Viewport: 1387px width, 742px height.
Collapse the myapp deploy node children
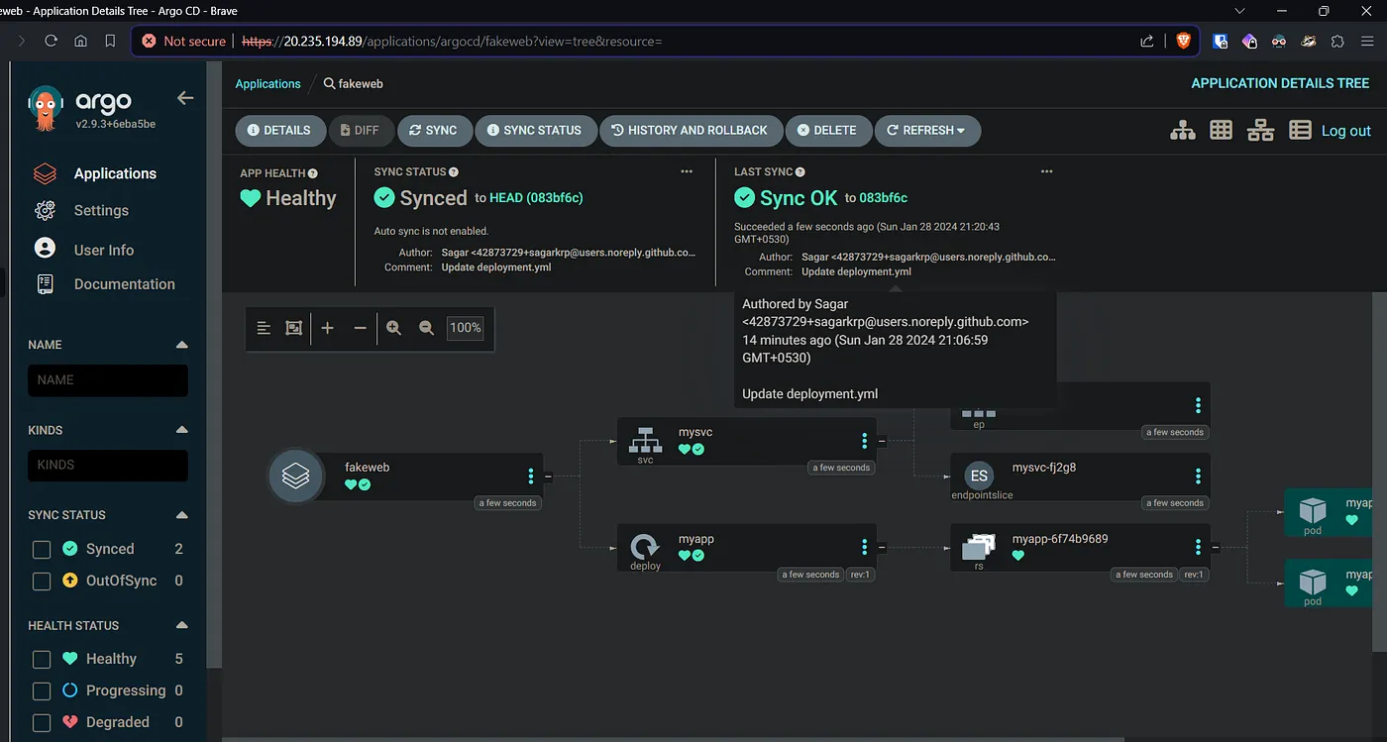[x=882, y=548]
